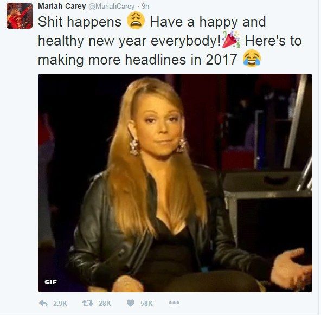Image resolution: width=321 pixels, height=315 pixels.
Task: Click the tears of joy emoji
Action: [x=252, y=59]
